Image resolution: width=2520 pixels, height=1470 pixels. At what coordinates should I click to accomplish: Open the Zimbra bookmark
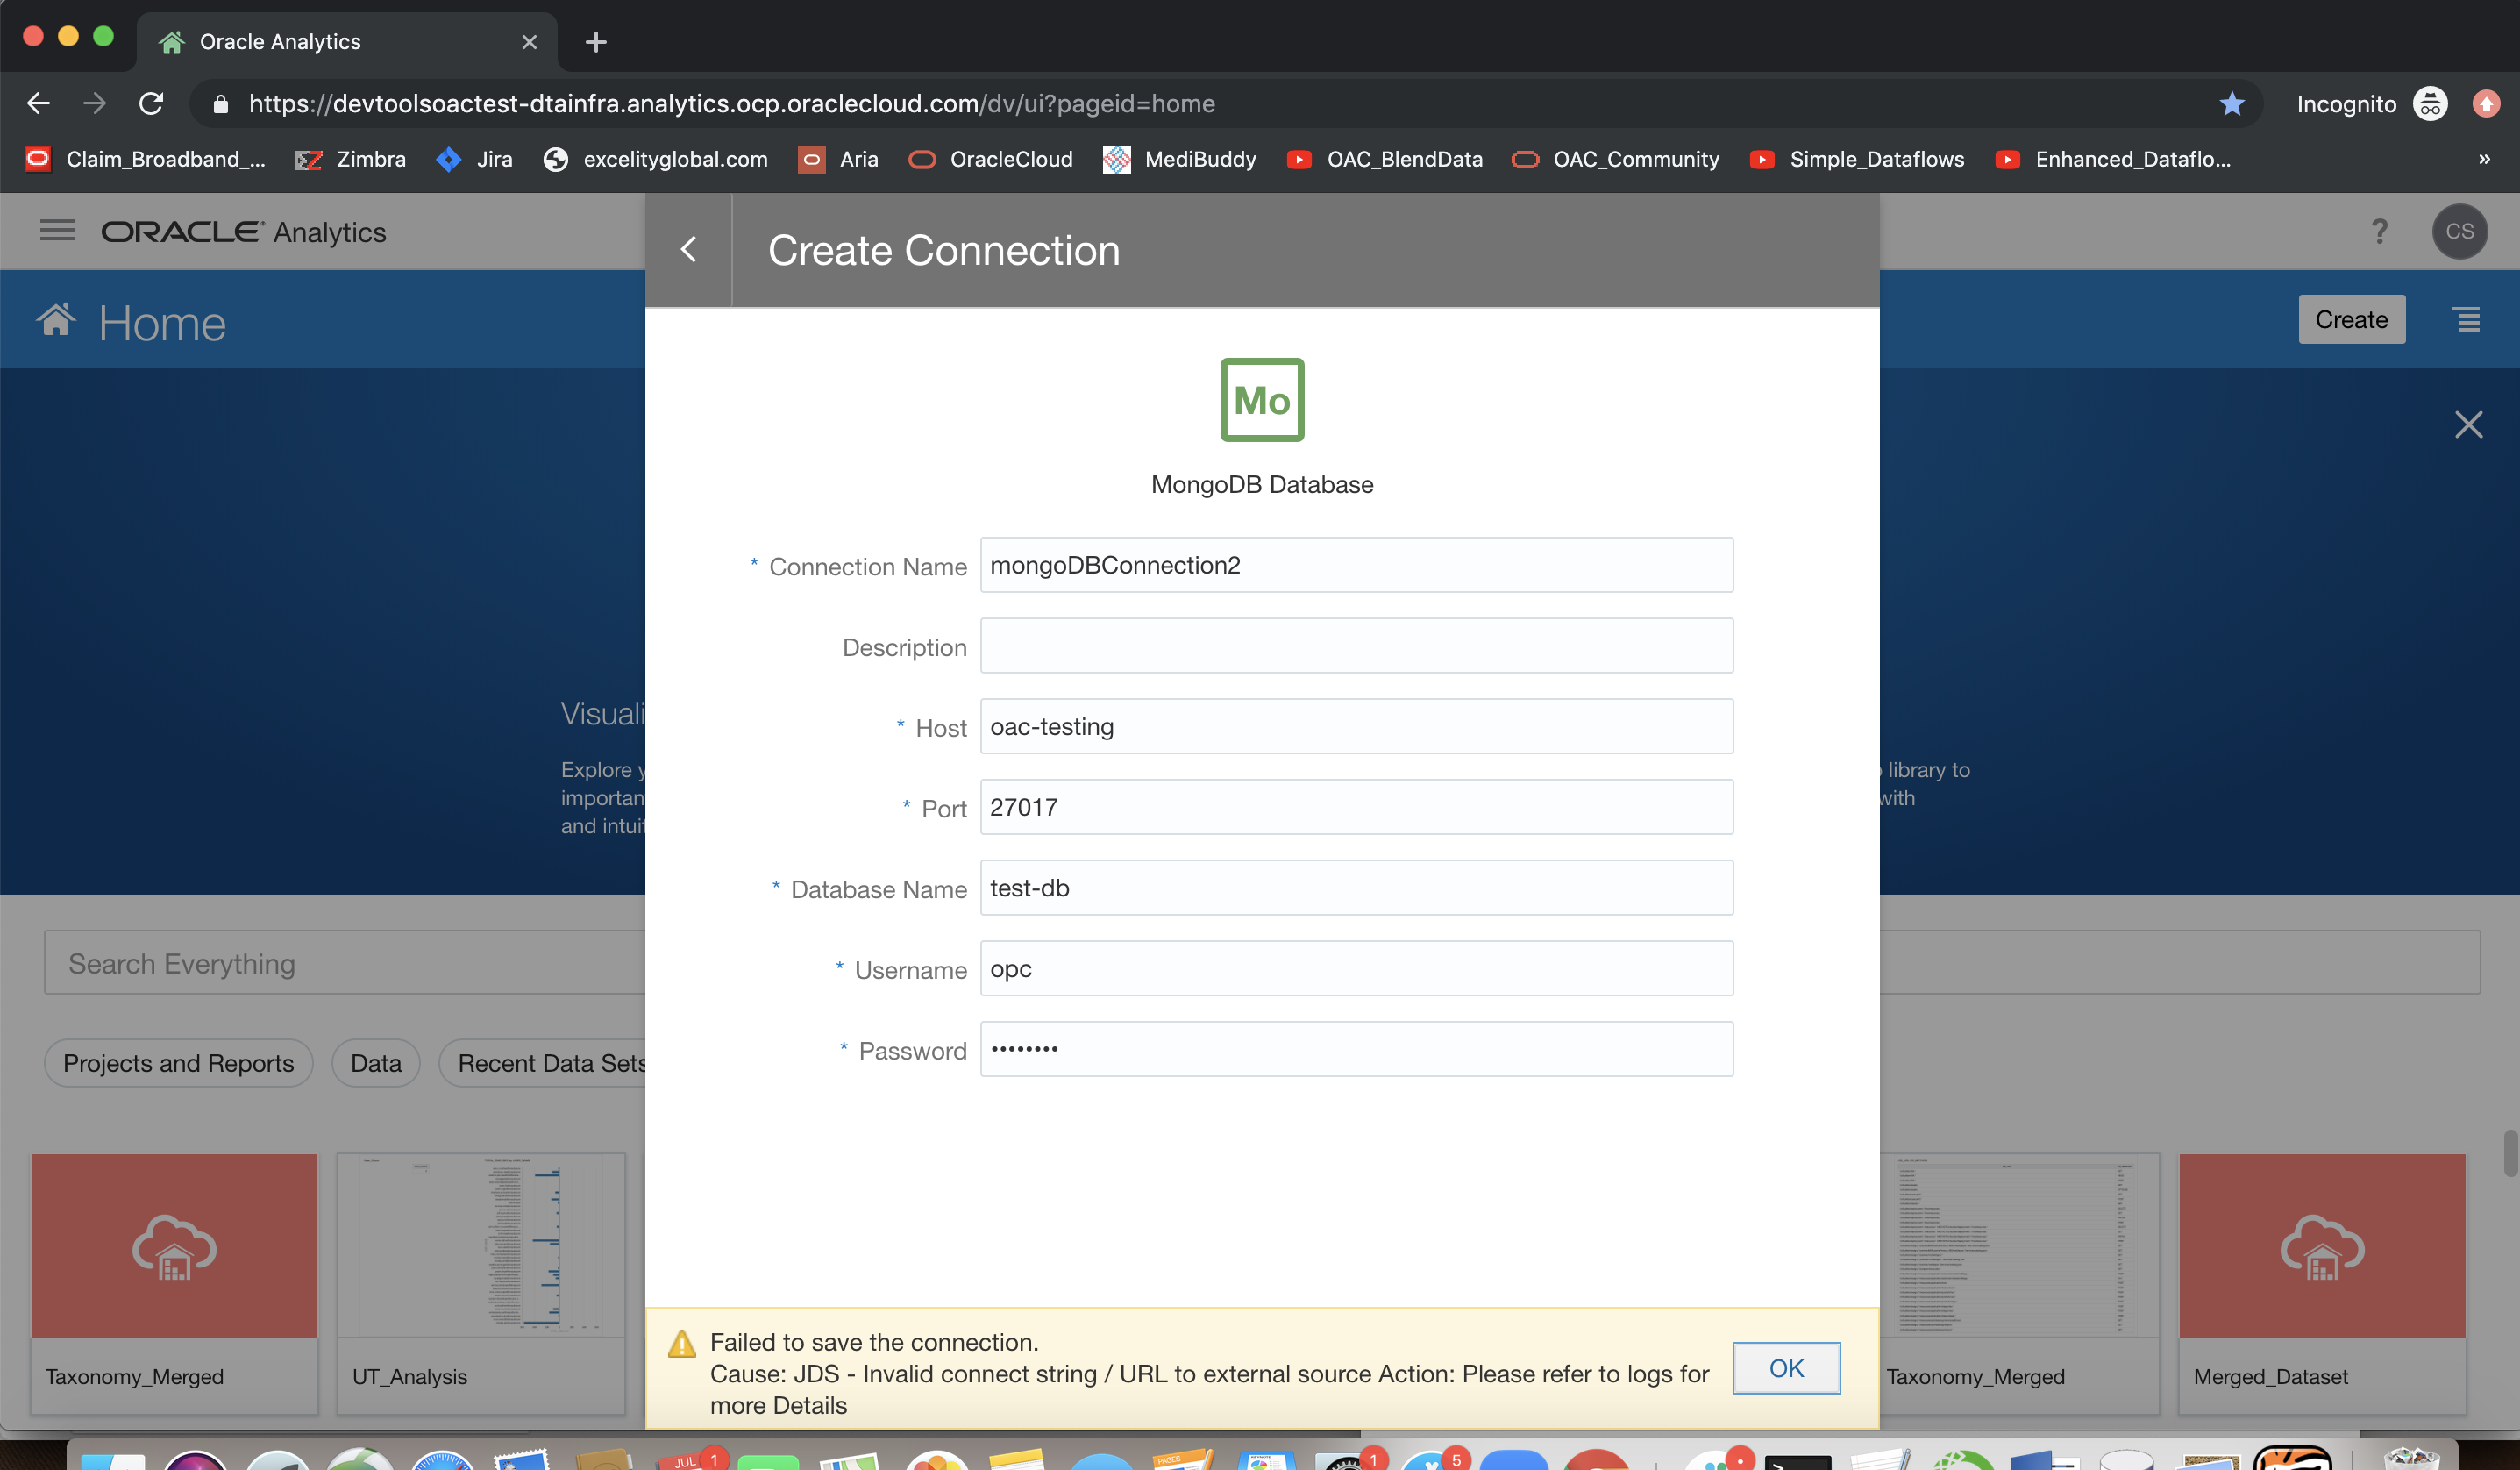point(350,159)
